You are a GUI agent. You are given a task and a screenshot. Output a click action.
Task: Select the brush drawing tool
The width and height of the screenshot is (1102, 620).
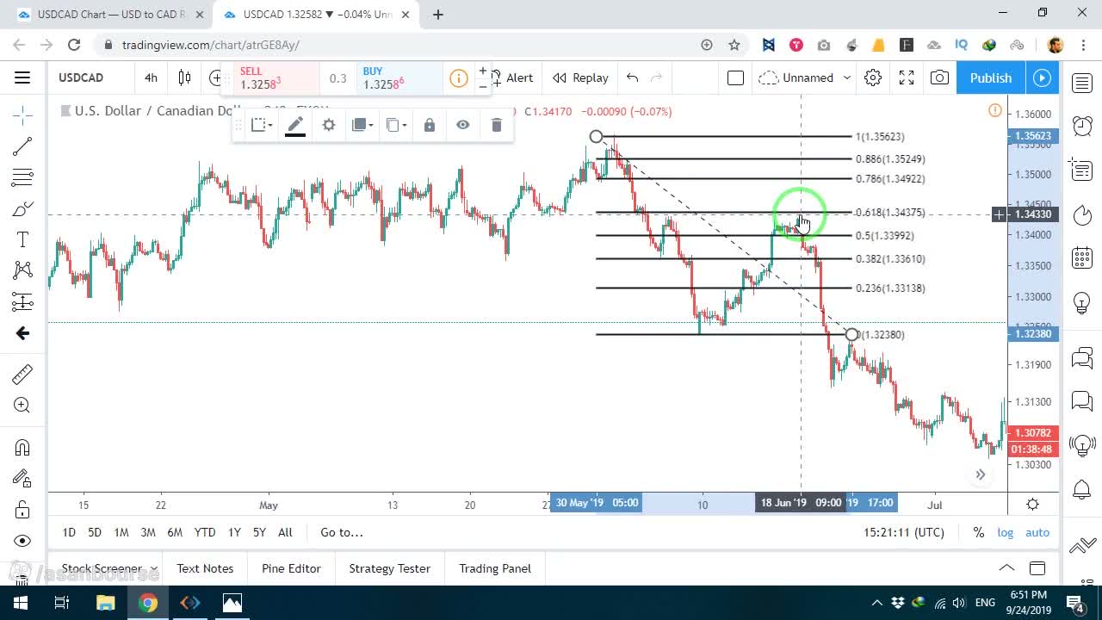pos(22,209)
